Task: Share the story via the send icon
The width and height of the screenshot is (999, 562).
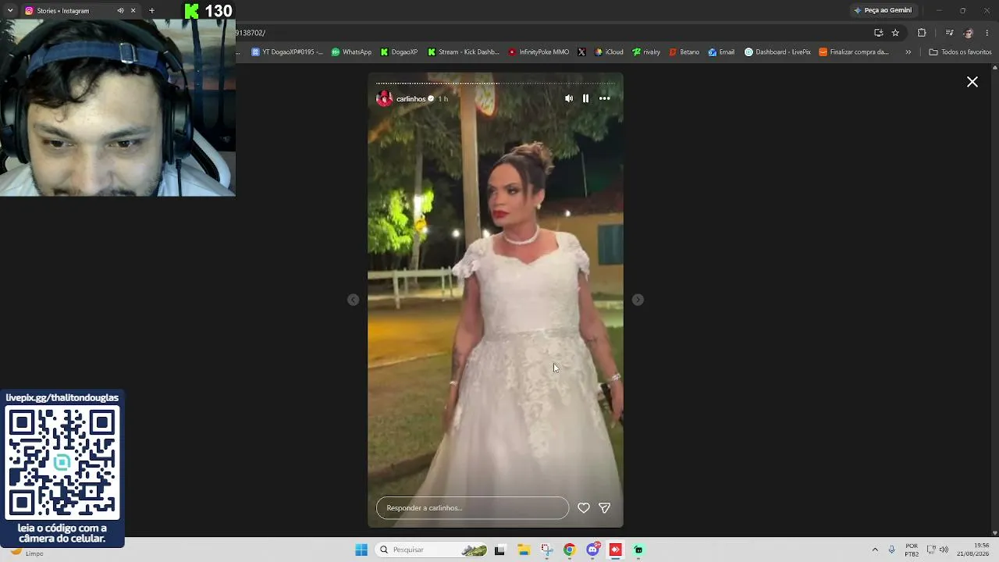Action: pos(604,508)
